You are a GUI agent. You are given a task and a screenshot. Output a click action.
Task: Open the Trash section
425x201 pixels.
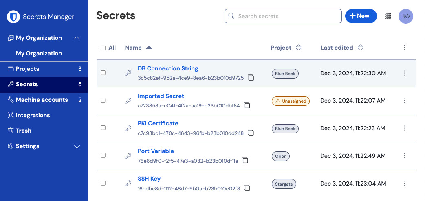(23, 131)
